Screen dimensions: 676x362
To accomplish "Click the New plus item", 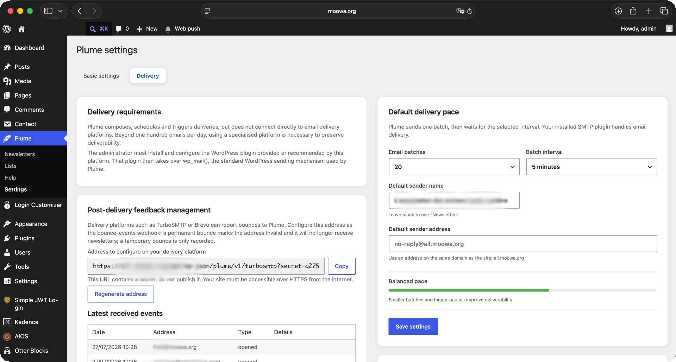I will 147,29.
